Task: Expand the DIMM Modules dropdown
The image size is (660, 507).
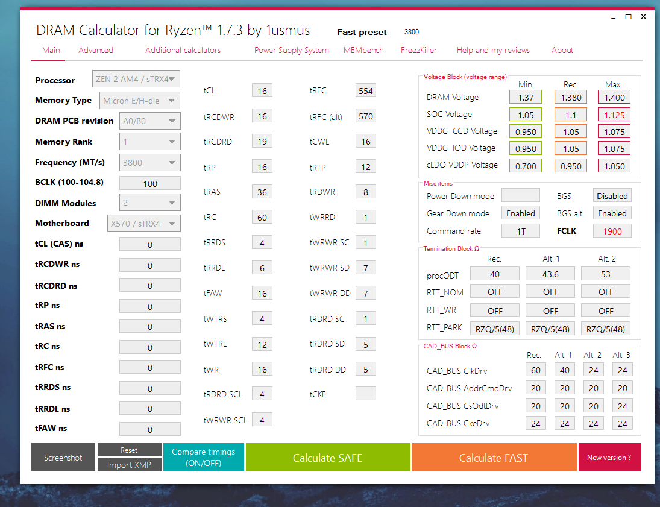Action: point(150,203)
